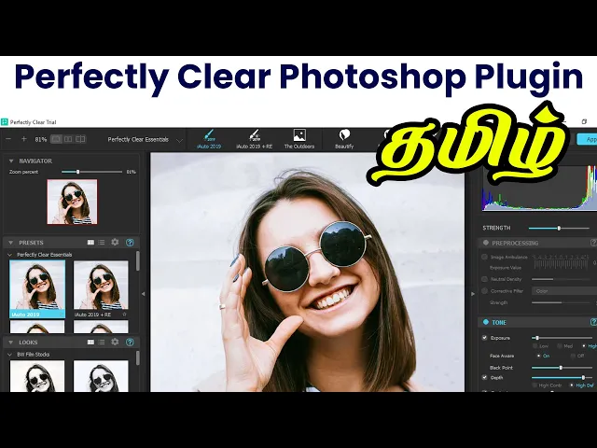Select the split compare view mode icon
The image size is (597, 448).
click(x=80, y=139)
